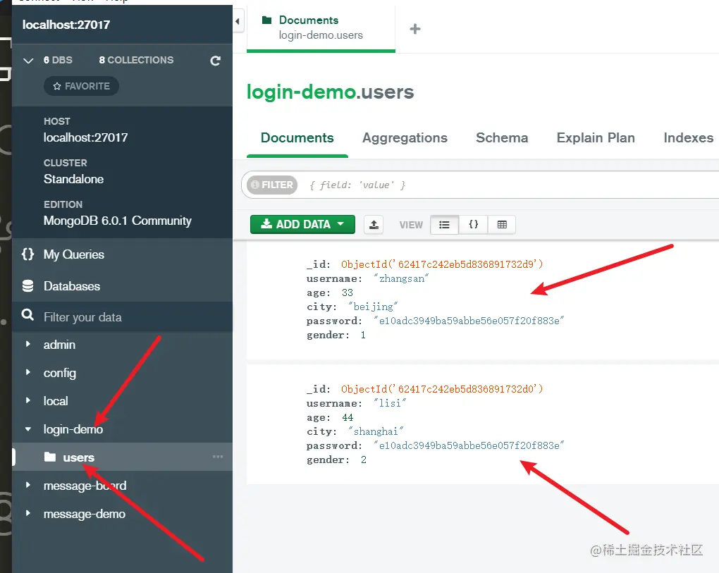Expand the admin database
Image resolution: width=719 pixels, height=573 pixels.
(x=28, y=344)
